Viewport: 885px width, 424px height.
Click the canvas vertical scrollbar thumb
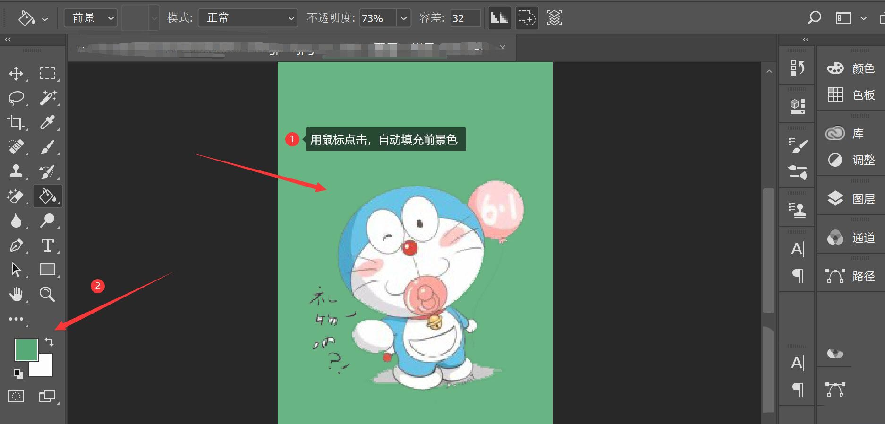(769, 250)
